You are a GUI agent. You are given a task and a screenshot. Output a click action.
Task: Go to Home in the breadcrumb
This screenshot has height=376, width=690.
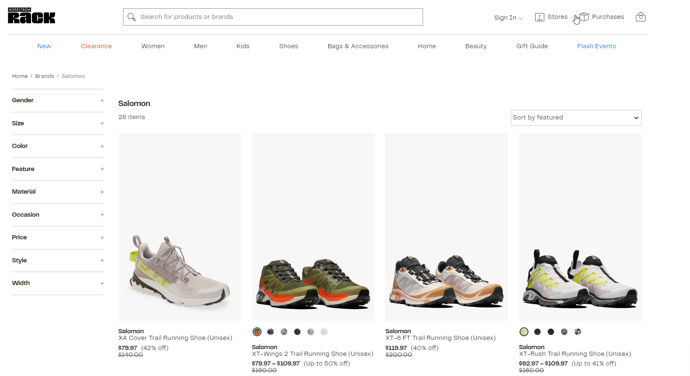[x=20, y=76]
